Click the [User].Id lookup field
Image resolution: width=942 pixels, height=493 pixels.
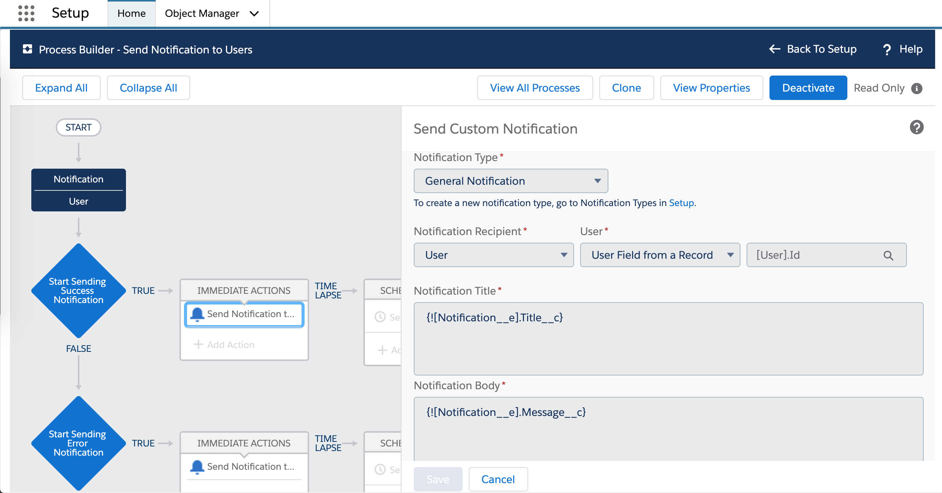(x=826, y=255)
